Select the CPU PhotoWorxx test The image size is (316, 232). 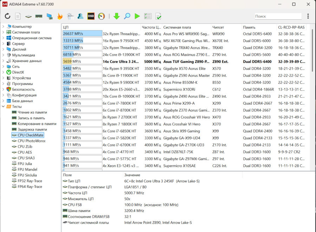click(32, 141)
